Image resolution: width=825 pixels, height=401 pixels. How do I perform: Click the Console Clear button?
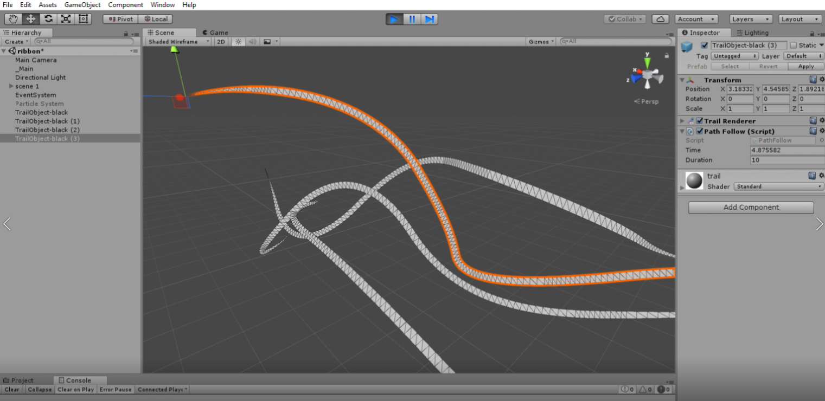pyautogui.click(x=12, y=390)
